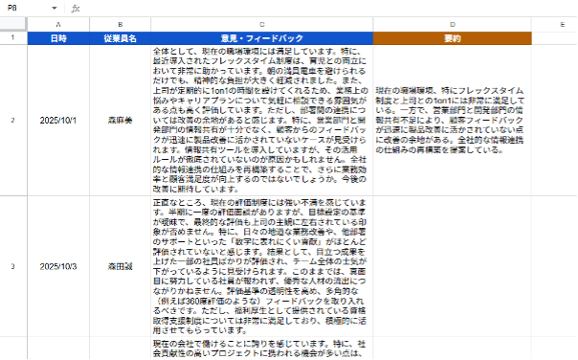Screen dimensions: 578x360
Task: Select row 3 header
Action: (x=13, y=266)
